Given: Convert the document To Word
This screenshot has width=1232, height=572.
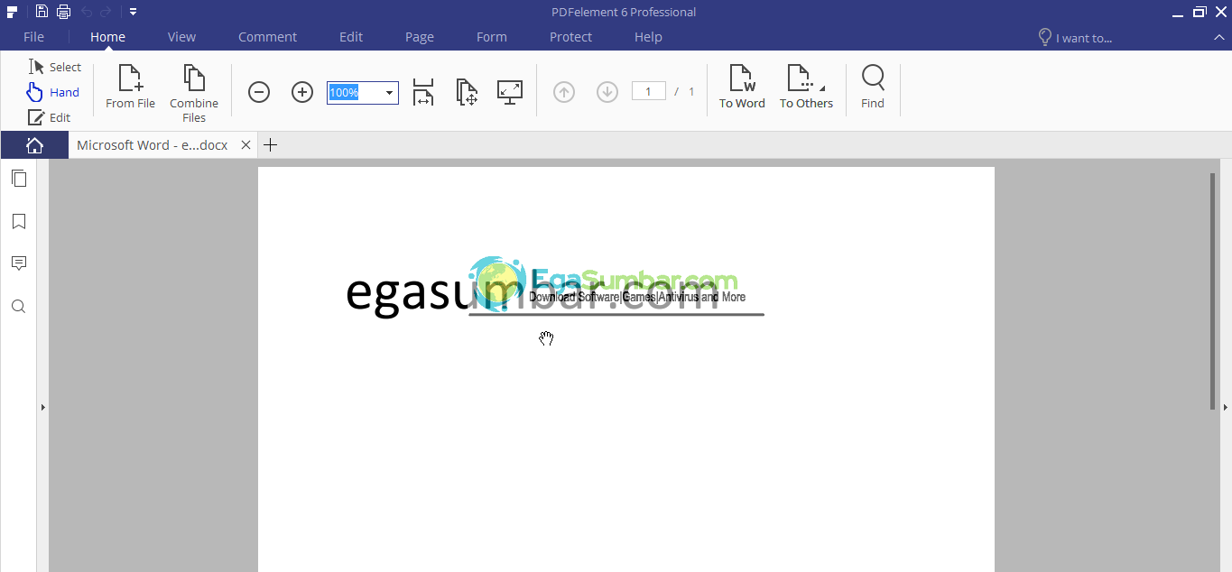Looking at the screenshot, I should click(x=742, y=88).
